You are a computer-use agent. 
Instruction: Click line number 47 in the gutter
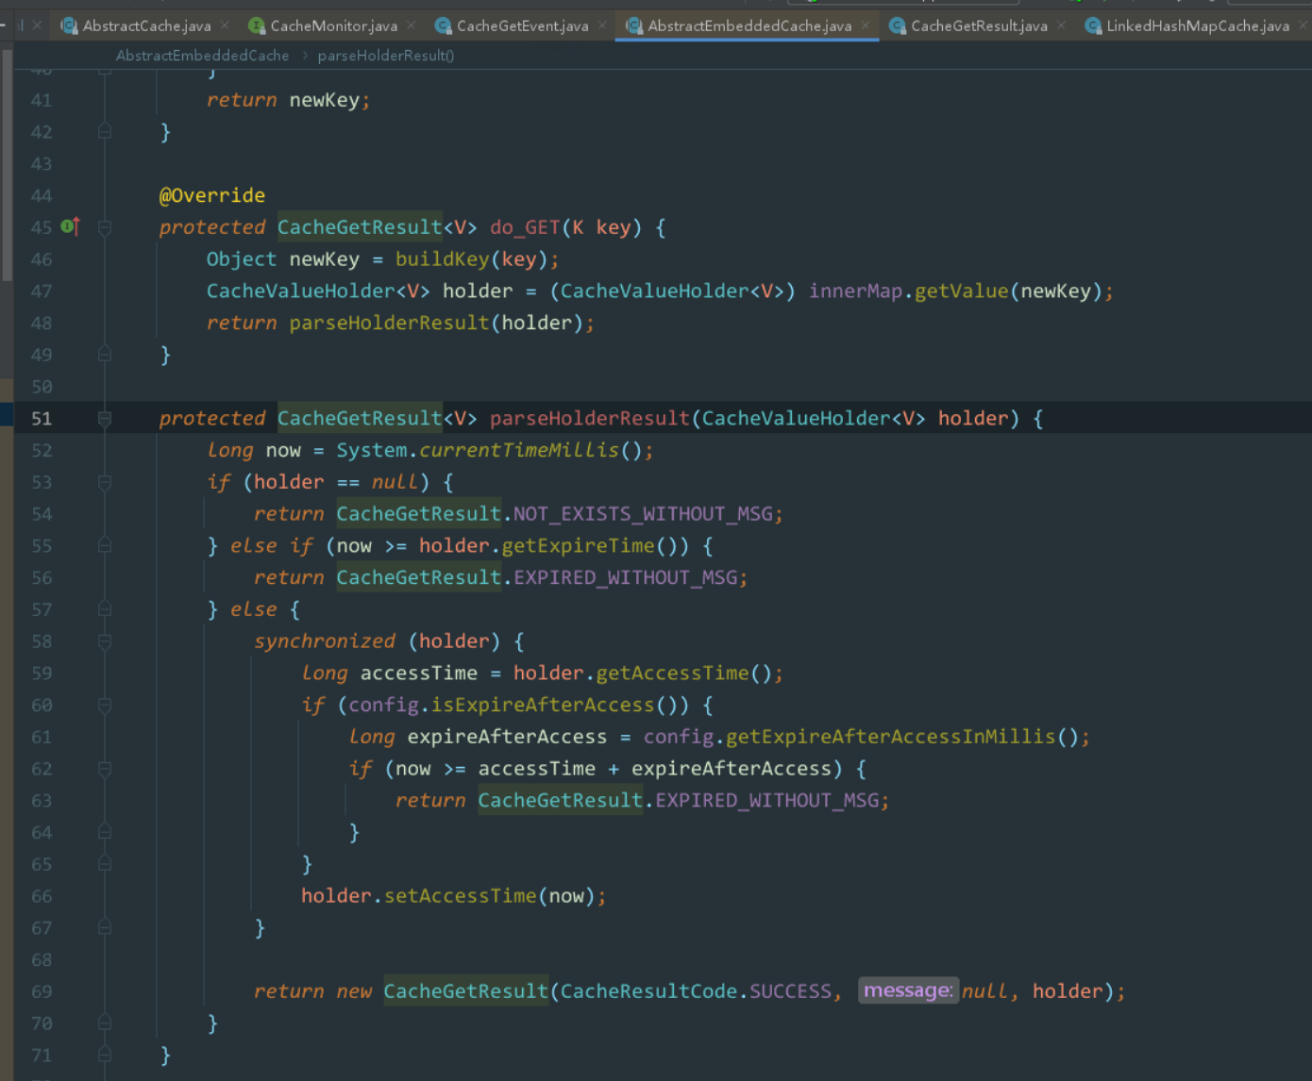point(42,291)
